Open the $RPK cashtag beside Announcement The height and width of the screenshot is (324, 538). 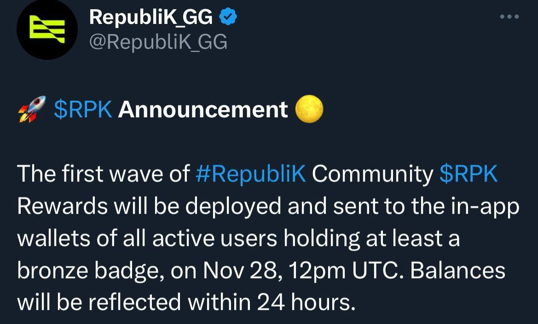point(83,110)
